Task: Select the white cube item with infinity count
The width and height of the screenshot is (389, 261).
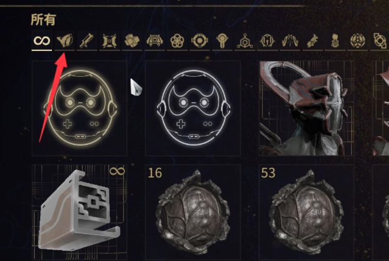Action: 79,212
